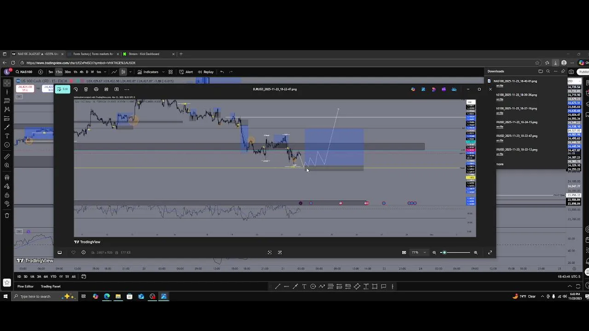Click the browser refresh button
The width and height of the screenshot is (589, 331).
(13, 63)
